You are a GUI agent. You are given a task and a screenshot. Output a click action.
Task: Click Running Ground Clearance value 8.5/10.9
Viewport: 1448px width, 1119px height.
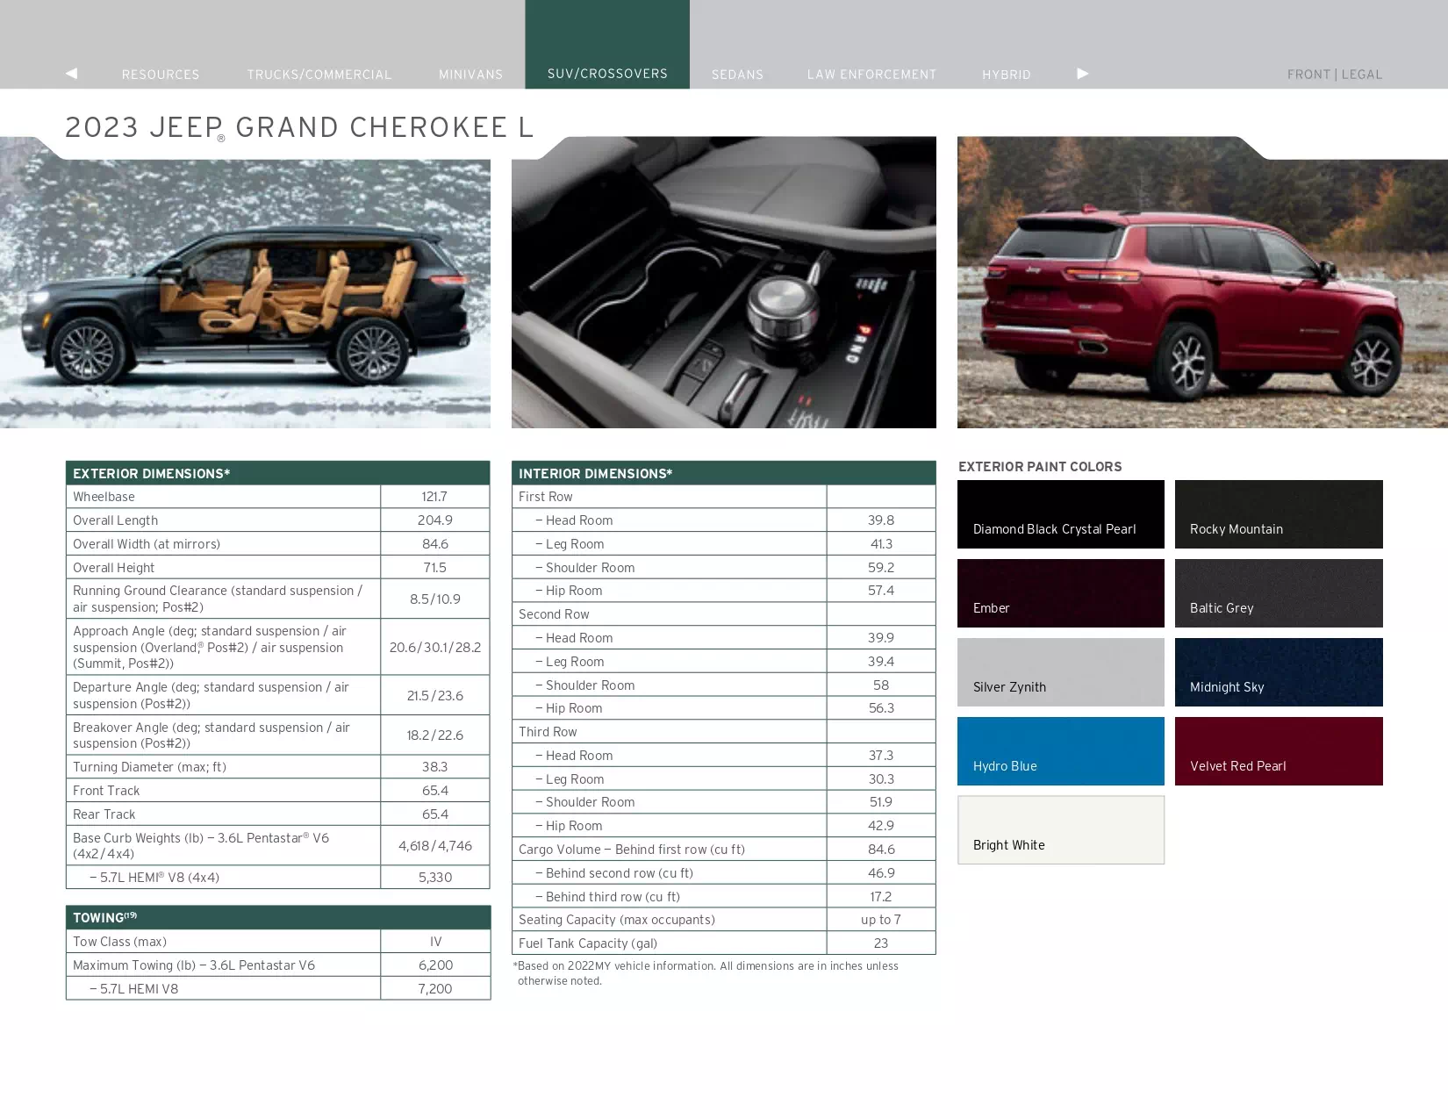click(x=435, y=599)
